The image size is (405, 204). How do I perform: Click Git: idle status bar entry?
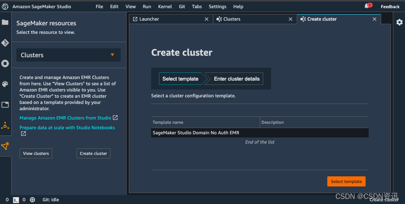51,200
